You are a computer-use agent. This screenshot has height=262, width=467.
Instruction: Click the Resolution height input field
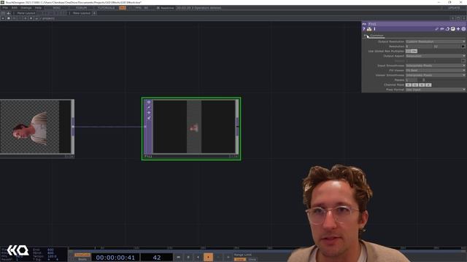point(447,47)
